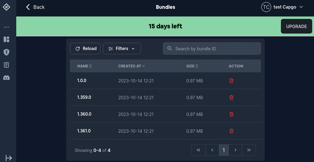Click the Upgrade button
Screen dimensions: 314x162
pos(296,27)
